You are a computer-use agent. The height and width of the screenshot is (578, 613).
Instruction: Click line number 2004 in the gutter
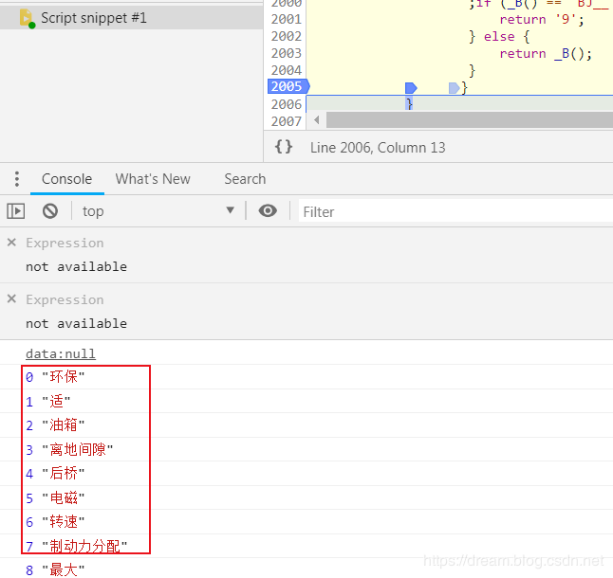click(x=287, y=70)
